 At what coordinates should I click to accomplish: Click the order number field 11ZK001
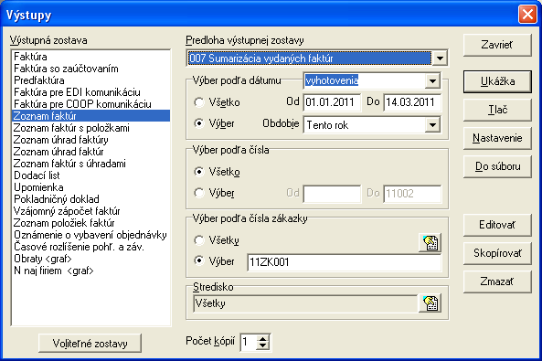pyautogui.click(x=345, y=262)
